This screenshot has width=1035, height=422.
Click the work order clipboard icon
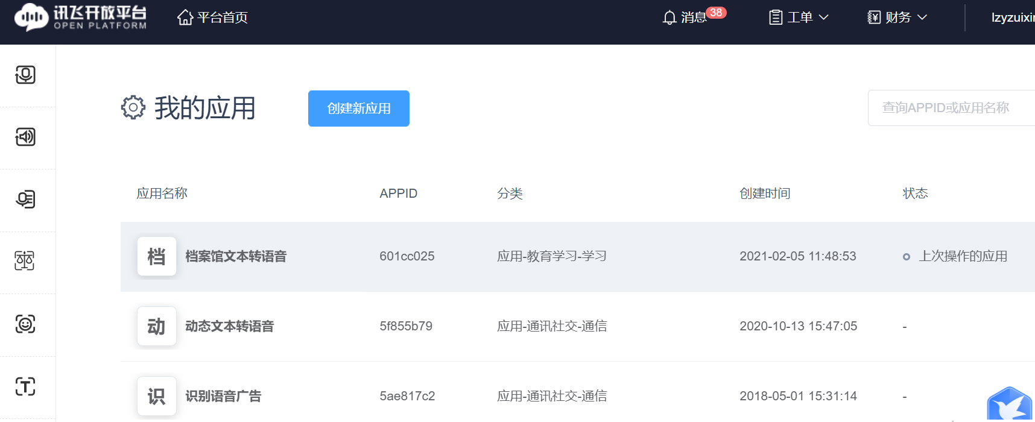(776, 17)
